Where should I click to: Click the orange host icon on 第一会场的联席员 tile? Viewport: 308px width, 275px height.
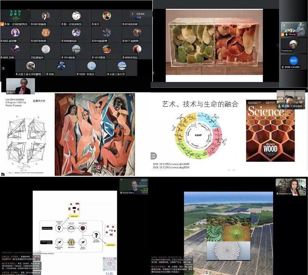coord(3,24)
